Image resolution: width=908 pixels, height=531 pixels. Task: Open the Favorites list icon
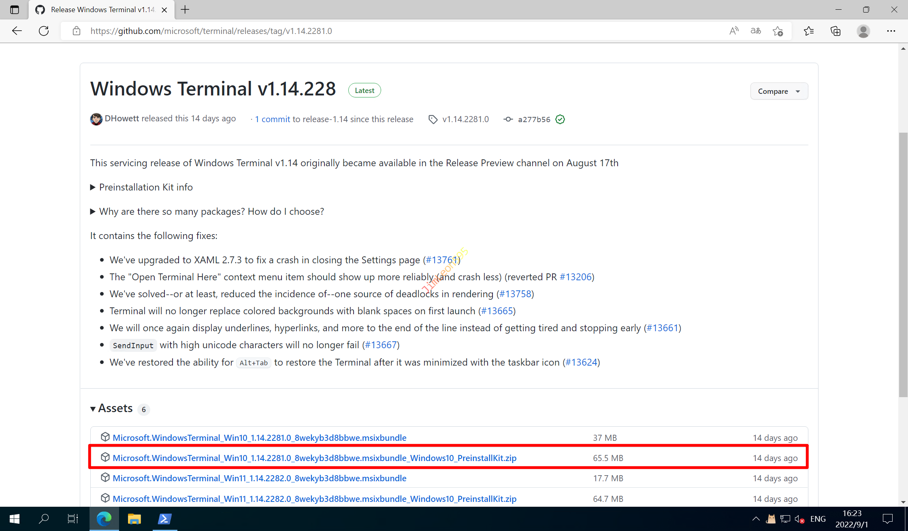[809, 31]
